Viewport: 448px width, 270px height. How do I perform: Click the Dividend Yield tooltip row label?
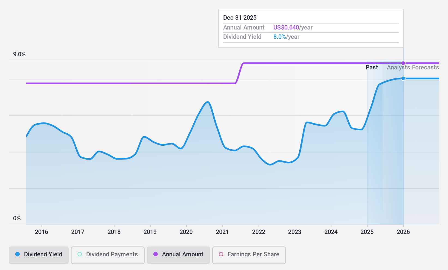point(242,37)
